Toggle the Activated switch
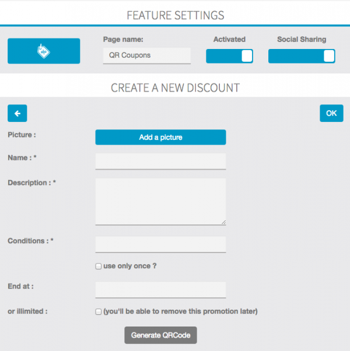350x351 pixels. tap(229, 56)
